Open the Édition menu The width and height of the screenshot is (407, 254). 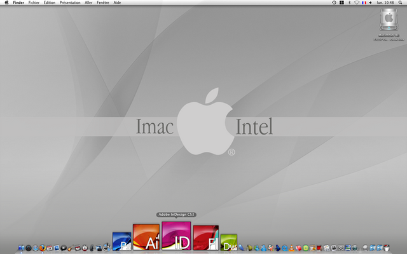pos(50,3)
